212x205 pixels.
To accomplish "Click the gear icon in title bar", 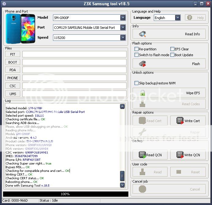I will (4, 4).
